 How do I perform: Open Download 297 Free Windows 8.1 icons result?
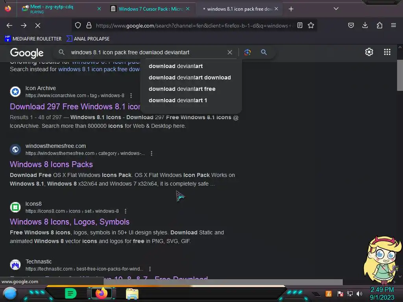click(75, 107)
